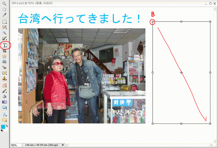Swap foreground and background colors

coord(7,126)
